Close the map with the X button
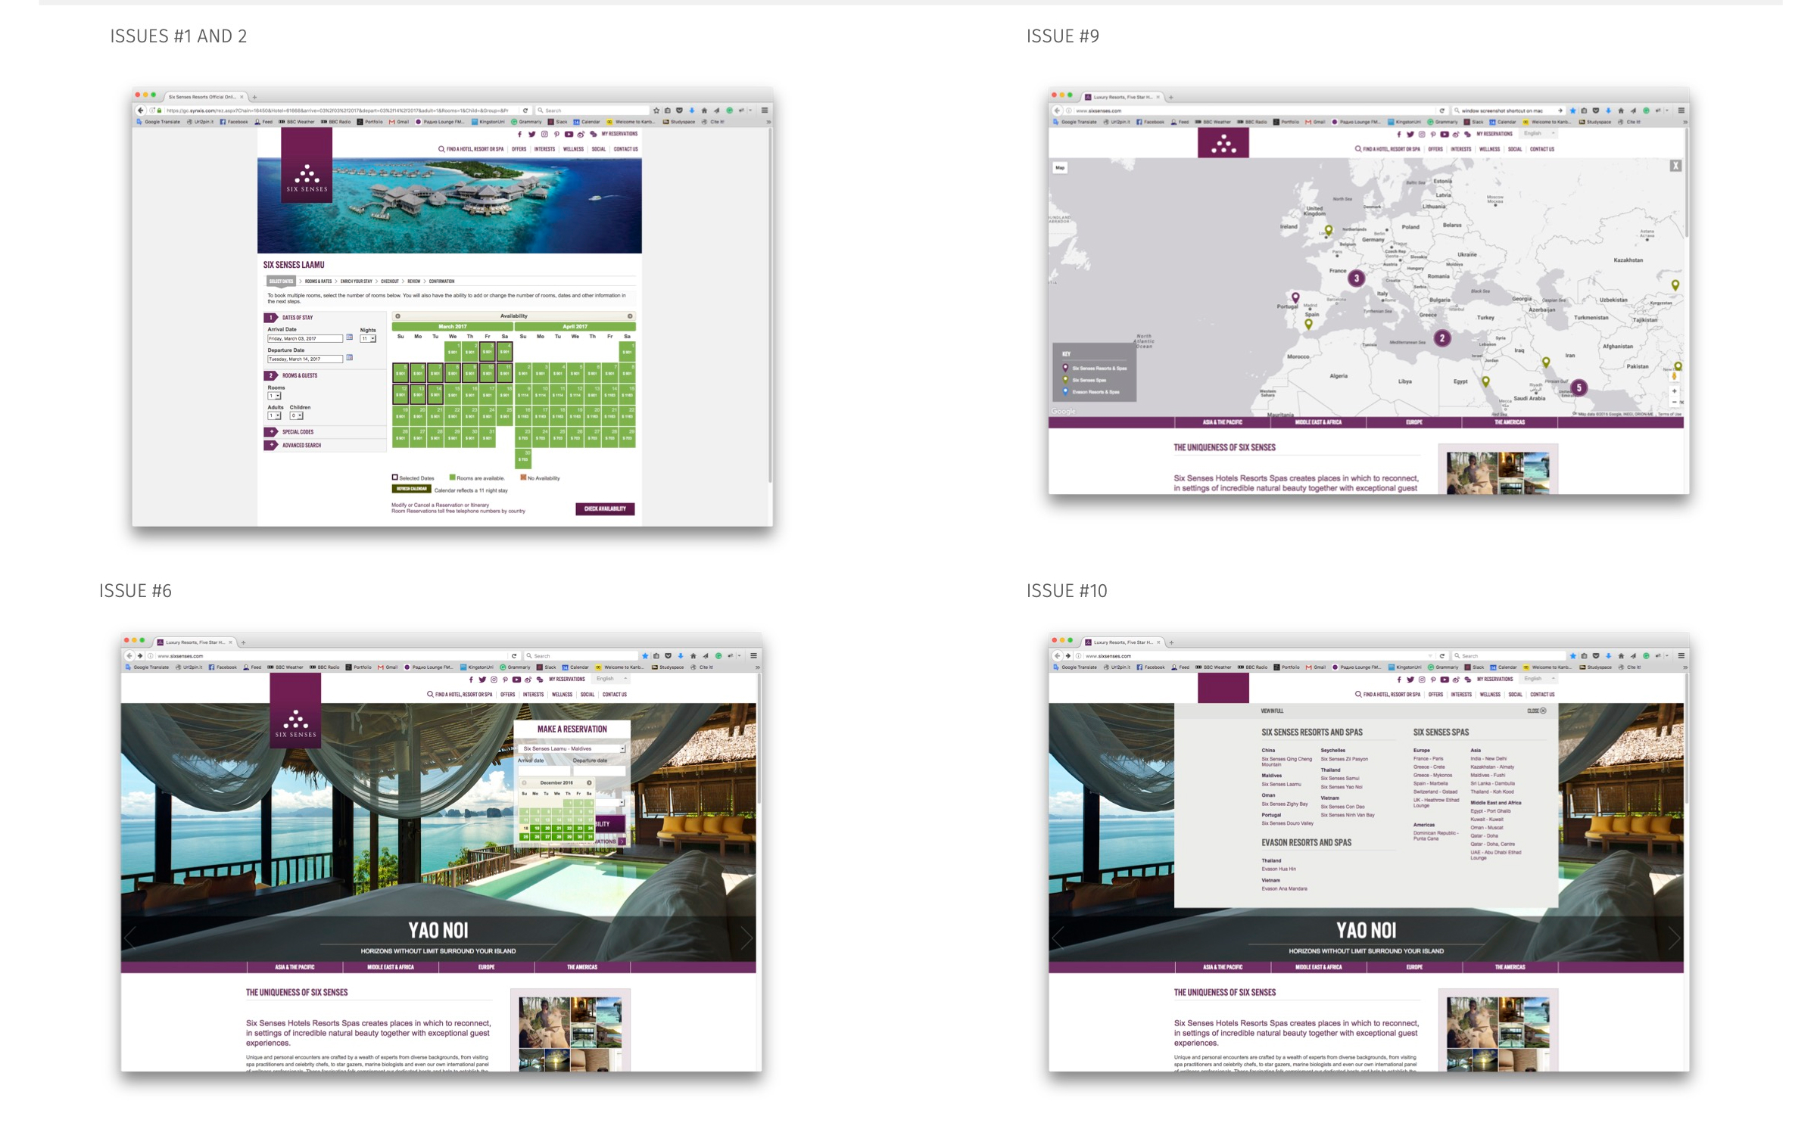1817x1126 pixels. point(1675,166)
